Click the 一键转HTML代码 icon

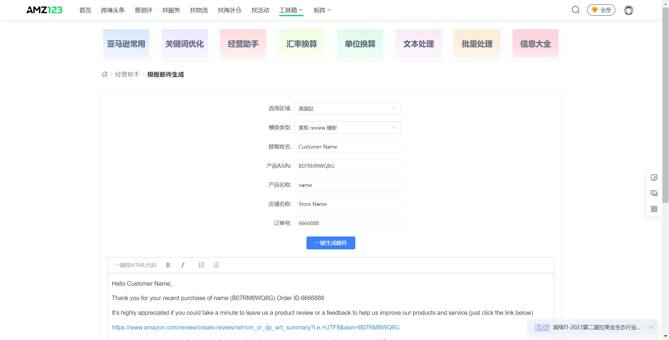tap(135, 265)
